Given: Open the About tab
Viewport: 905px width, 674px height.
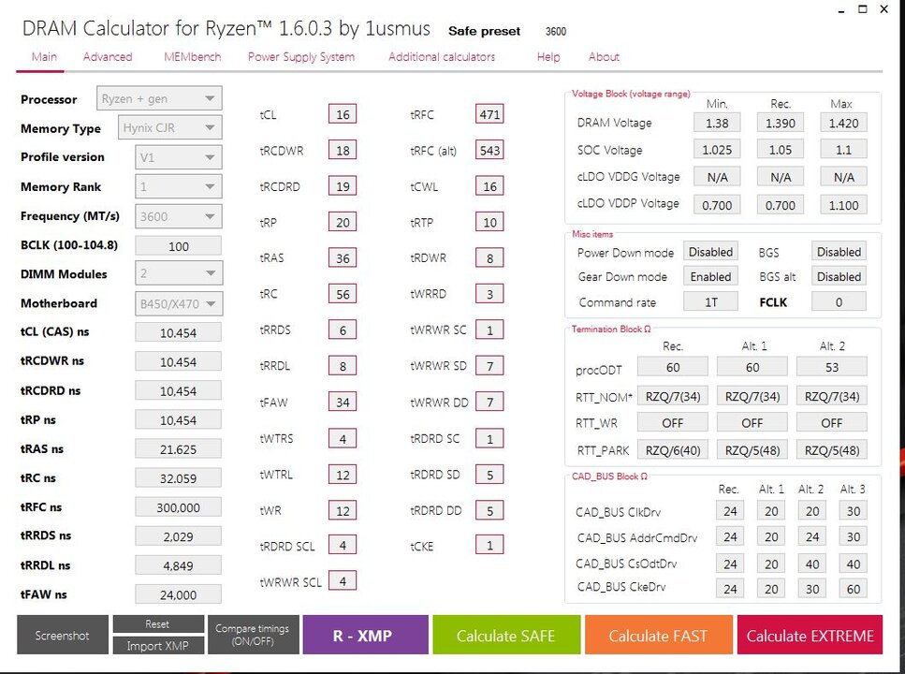Looking at the screenshot, I should [x=604, y=56].
